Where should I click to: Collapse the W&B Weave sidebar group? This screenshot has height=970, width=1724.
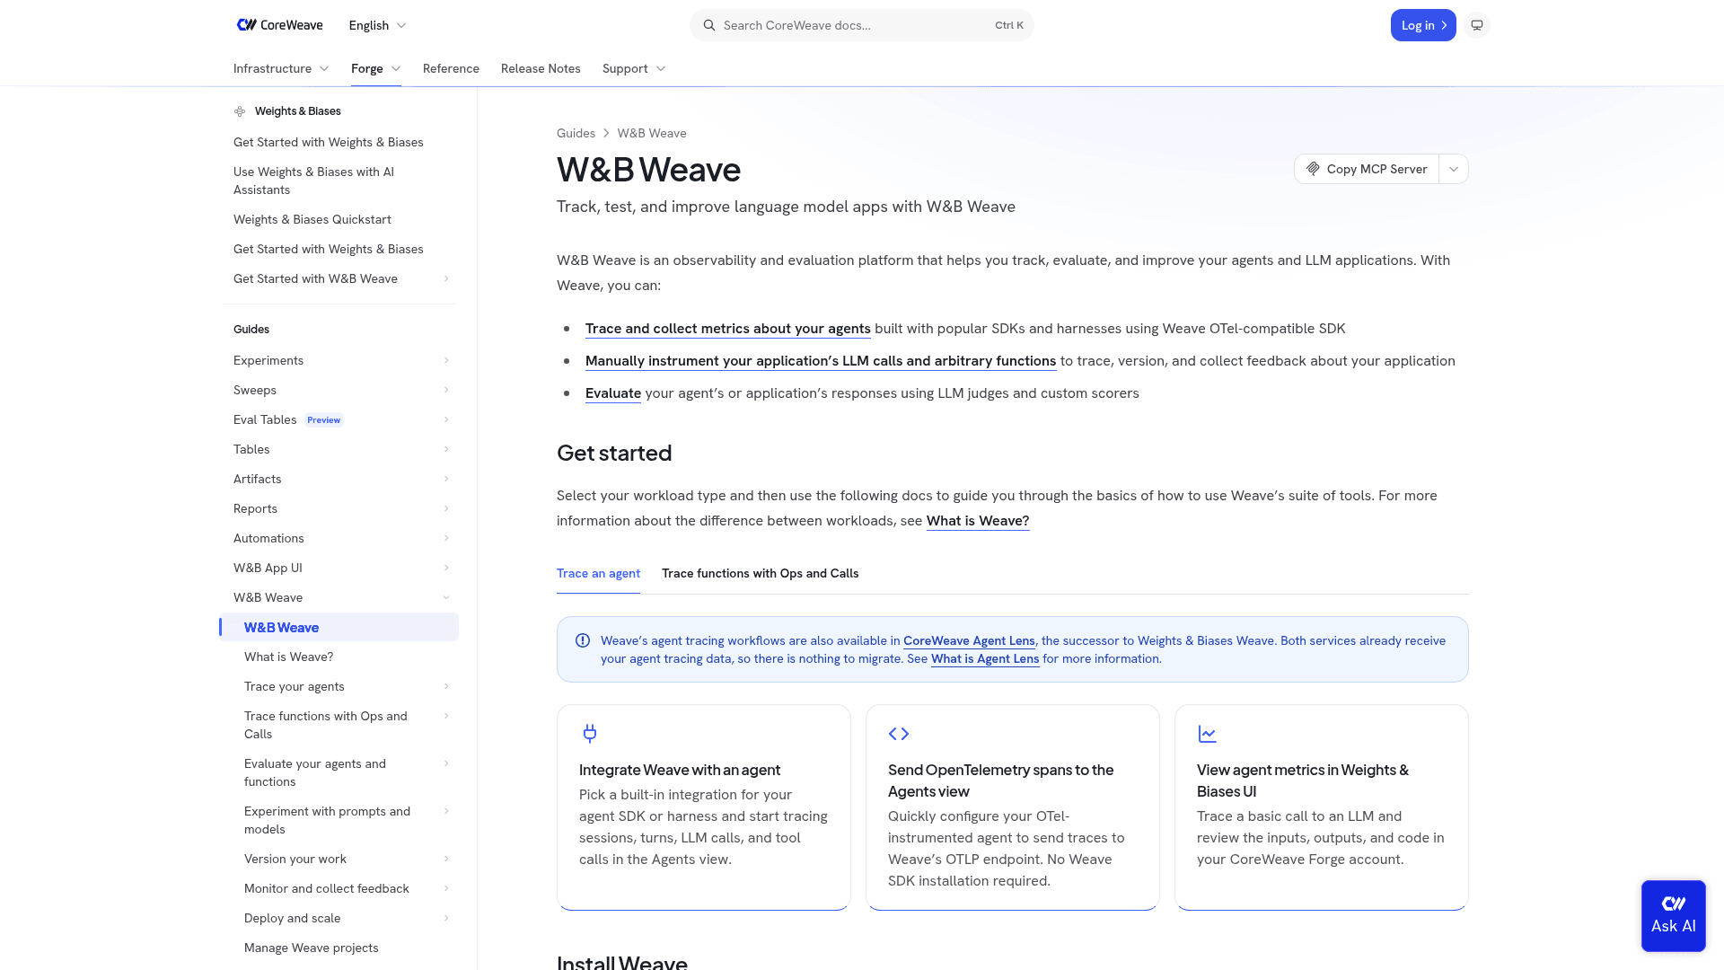(x=340, y=597)
